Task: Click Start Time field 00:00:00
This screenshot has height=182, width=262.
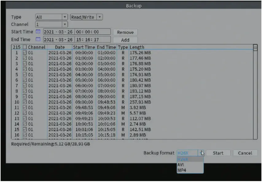Action: [92, 32]
